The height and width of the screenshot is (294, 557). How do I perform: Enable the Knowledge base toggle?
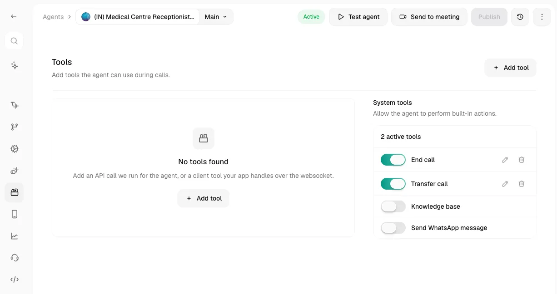click(393, 206)
